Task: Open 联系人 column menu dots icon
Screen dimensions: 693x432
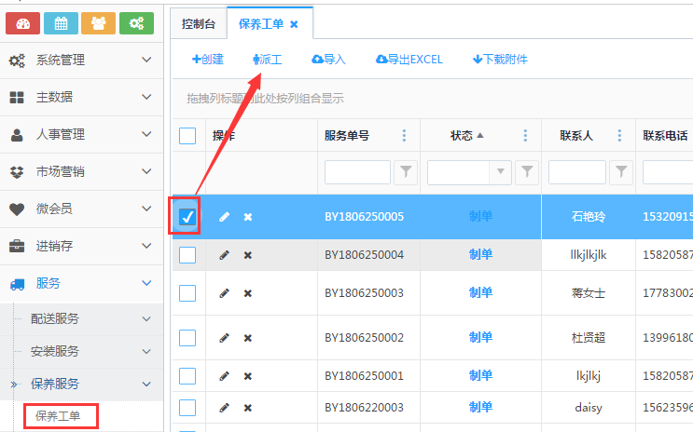Action: 619,136
